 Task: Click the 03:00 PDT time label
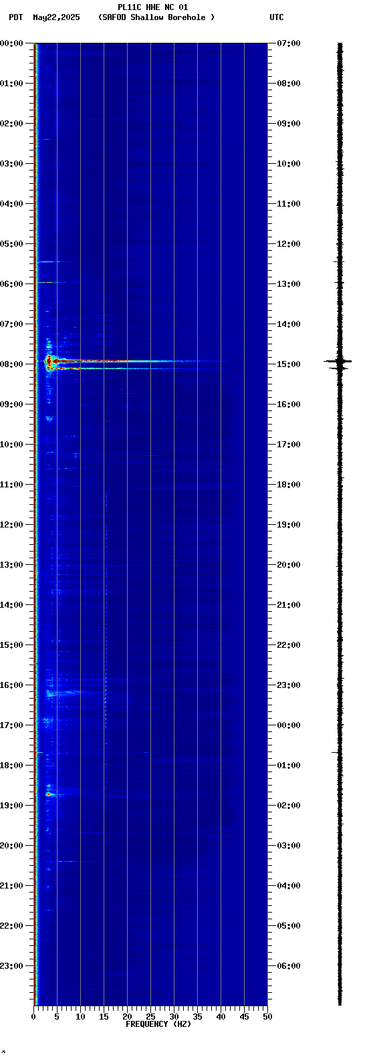coord(11,164)
